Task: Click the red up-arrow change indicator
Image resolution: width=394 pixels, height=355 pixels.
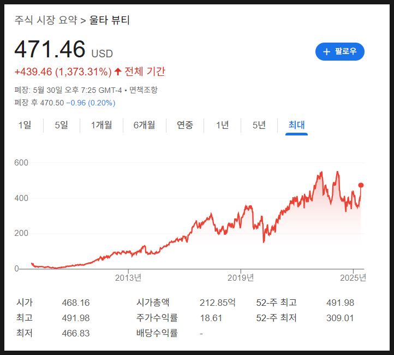Action: (118, 72)
